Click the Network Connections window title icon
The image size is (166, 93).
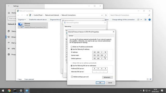pos(18,11)
